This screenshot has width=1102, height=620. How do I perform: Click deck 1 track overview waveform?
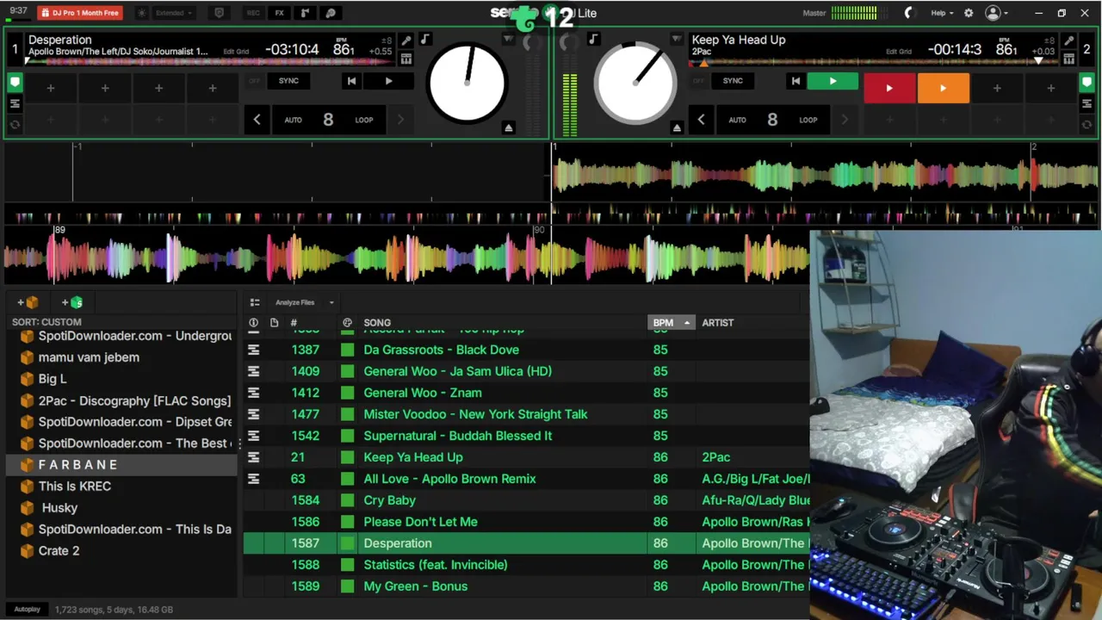click(211, 62)
